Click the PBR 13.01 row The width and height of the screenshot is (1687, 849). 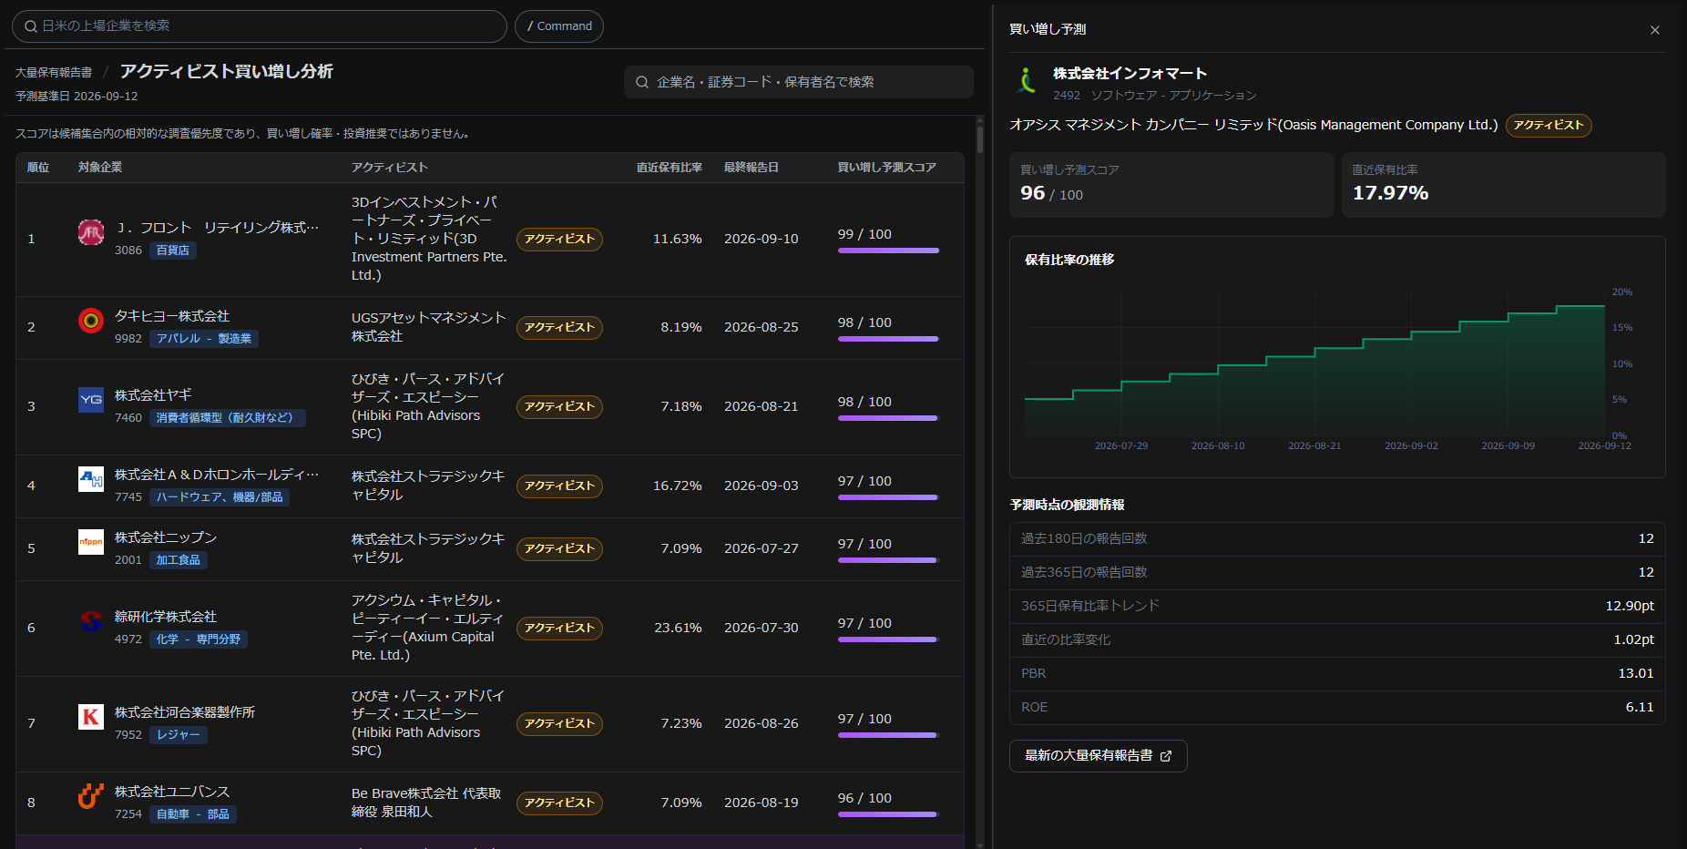tap(1337, 674)
